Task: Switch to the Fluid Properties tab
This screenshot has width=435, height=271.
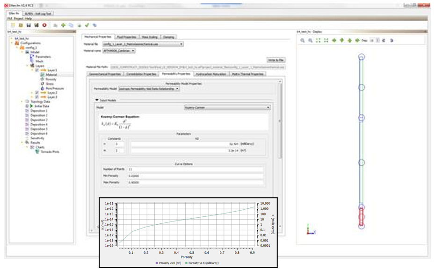Action: click(126, 37)
